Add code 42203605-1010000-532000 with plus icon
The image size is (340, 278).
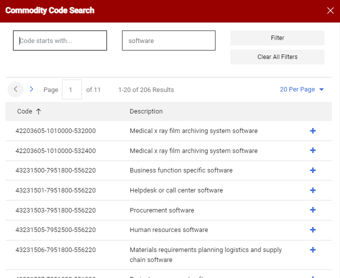[x=313, y=131]
